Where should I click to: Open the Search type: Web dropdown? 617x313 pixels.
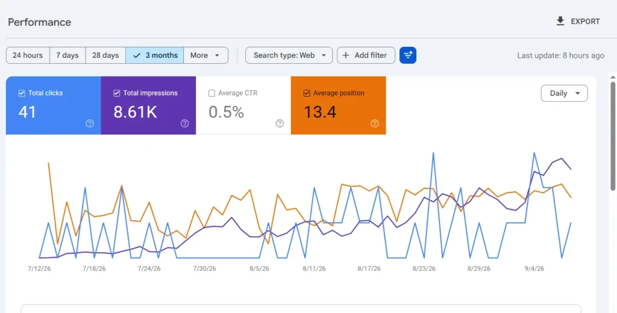(289, 55)
